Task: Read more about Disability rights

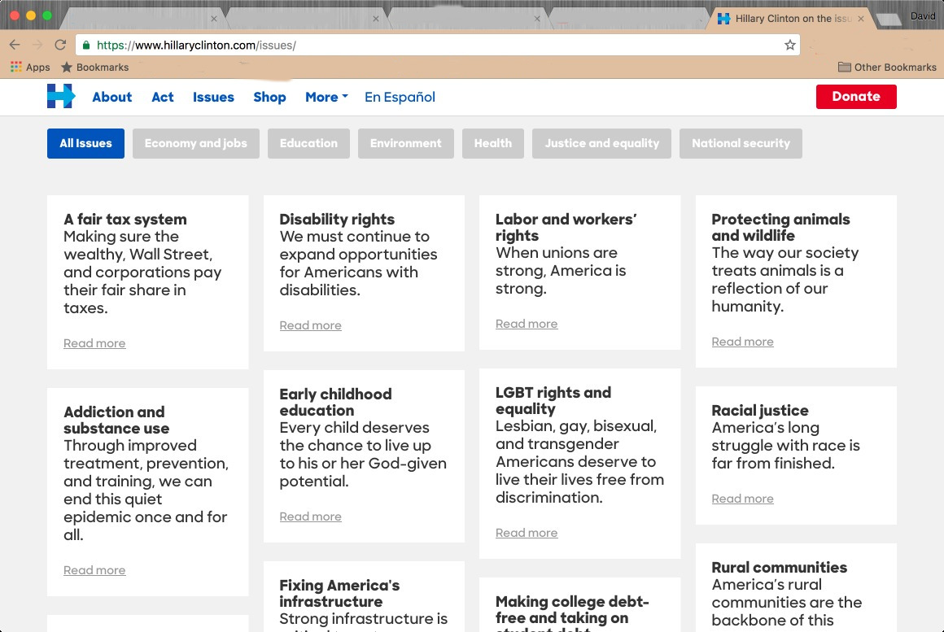Action: tap(310, 325)
